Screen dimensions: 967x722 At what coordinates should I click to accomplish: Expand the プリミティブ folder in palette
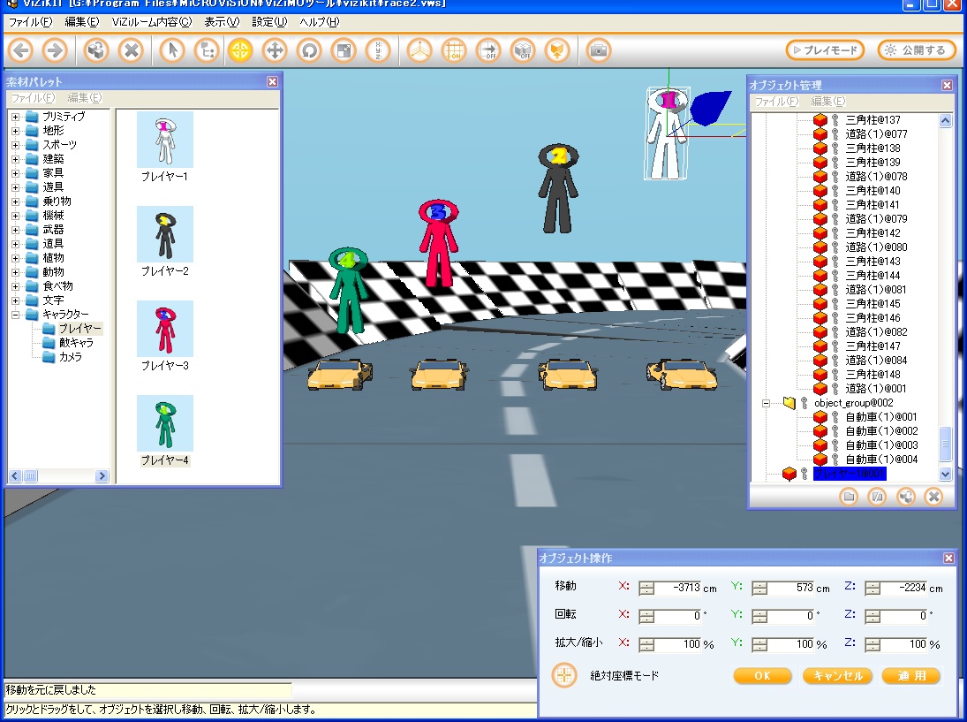point(15,117)
